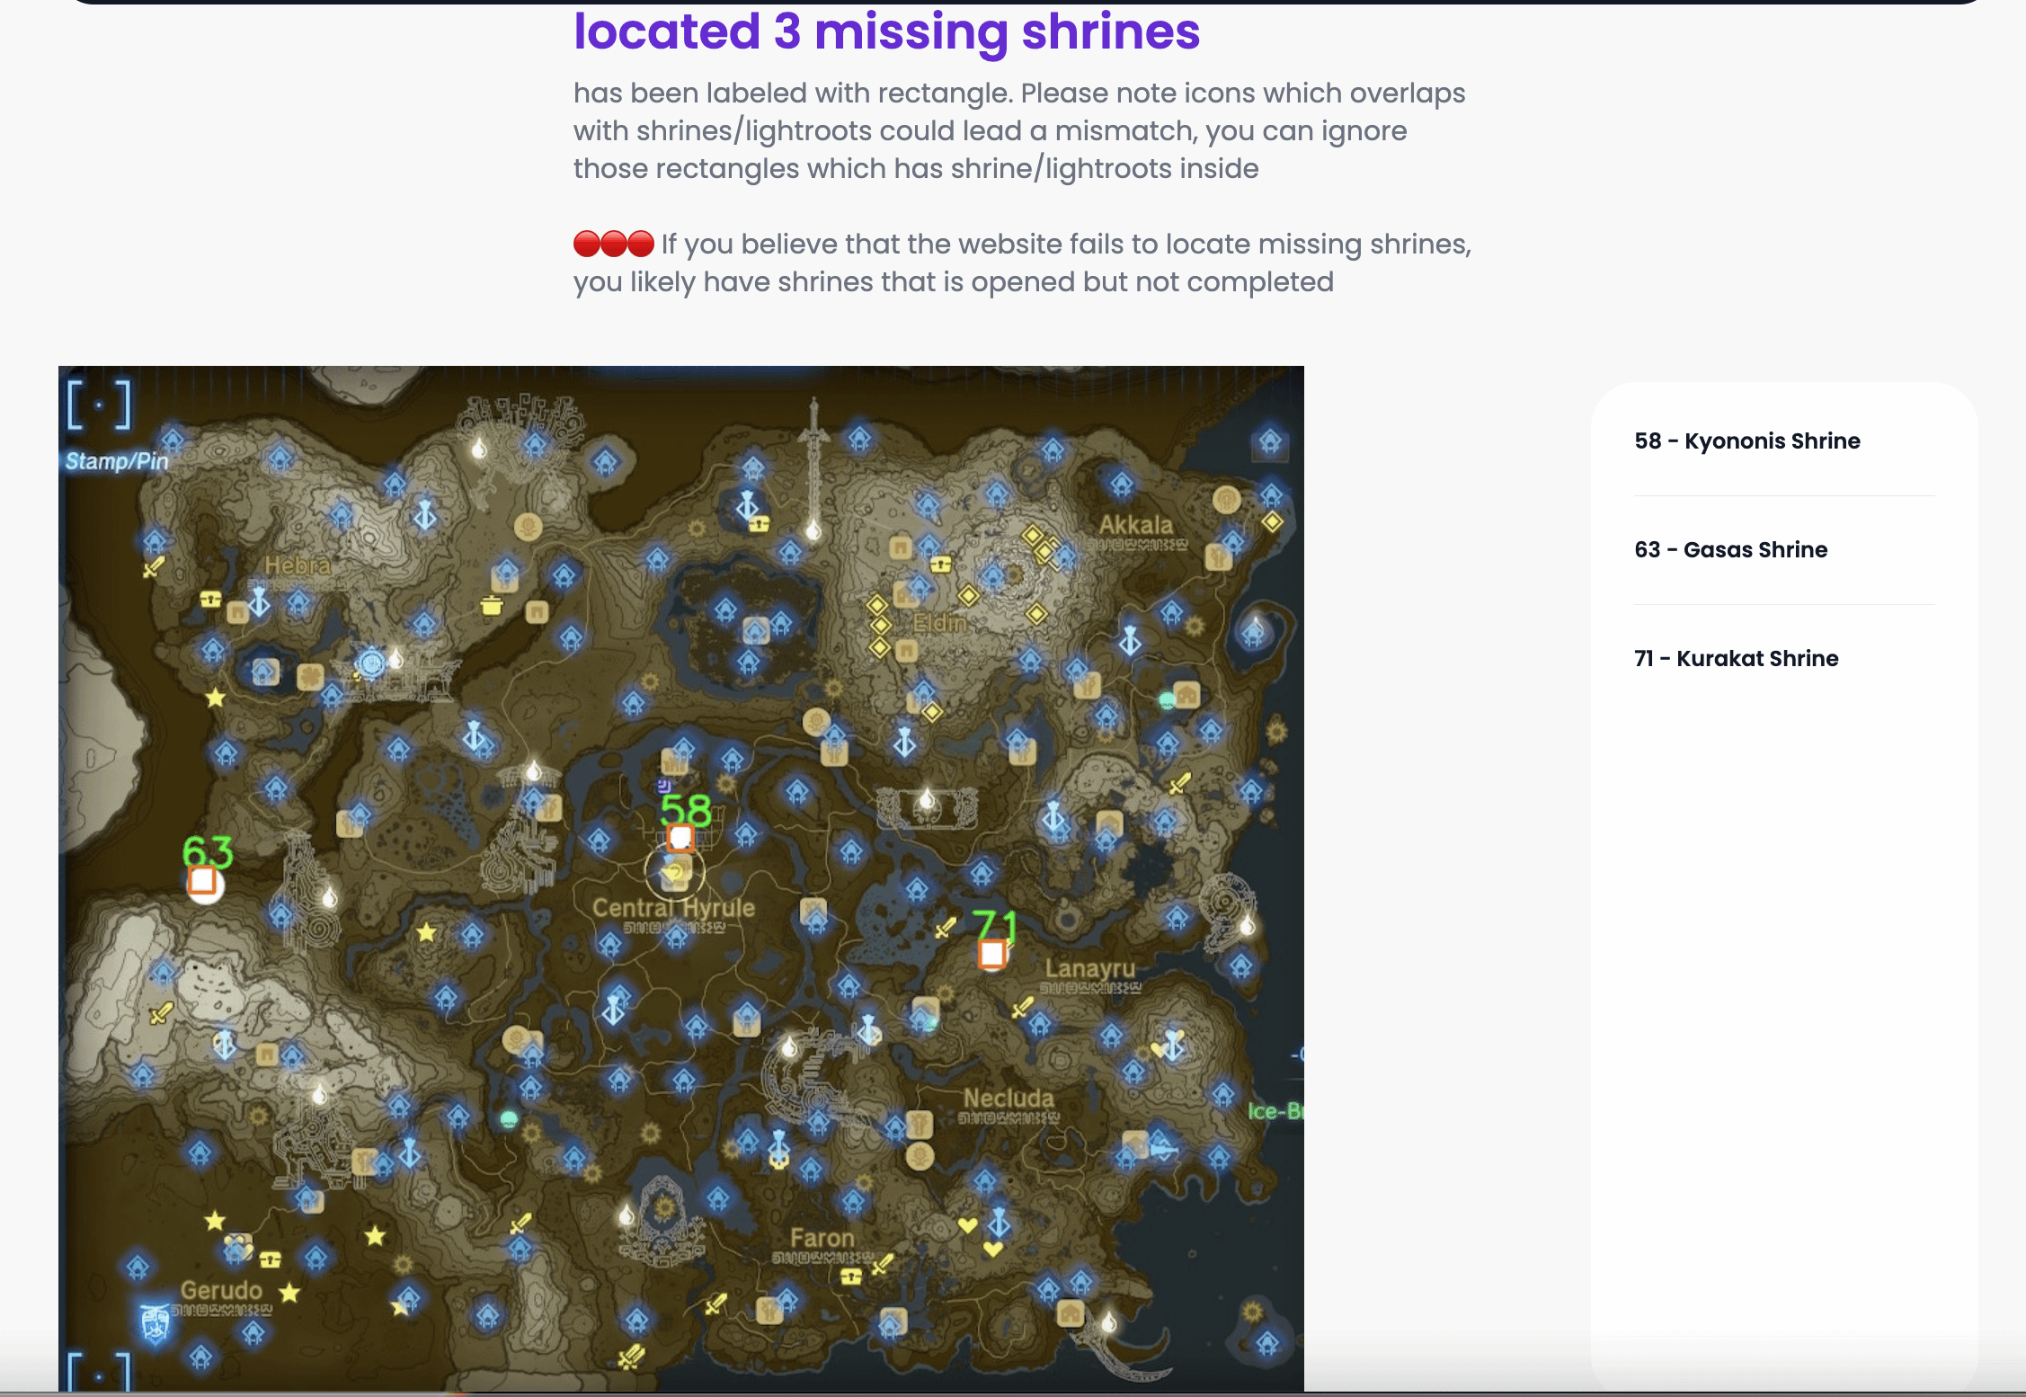
Task: Select the tan clover icon in southern Hebra
Action: point(310,675)
